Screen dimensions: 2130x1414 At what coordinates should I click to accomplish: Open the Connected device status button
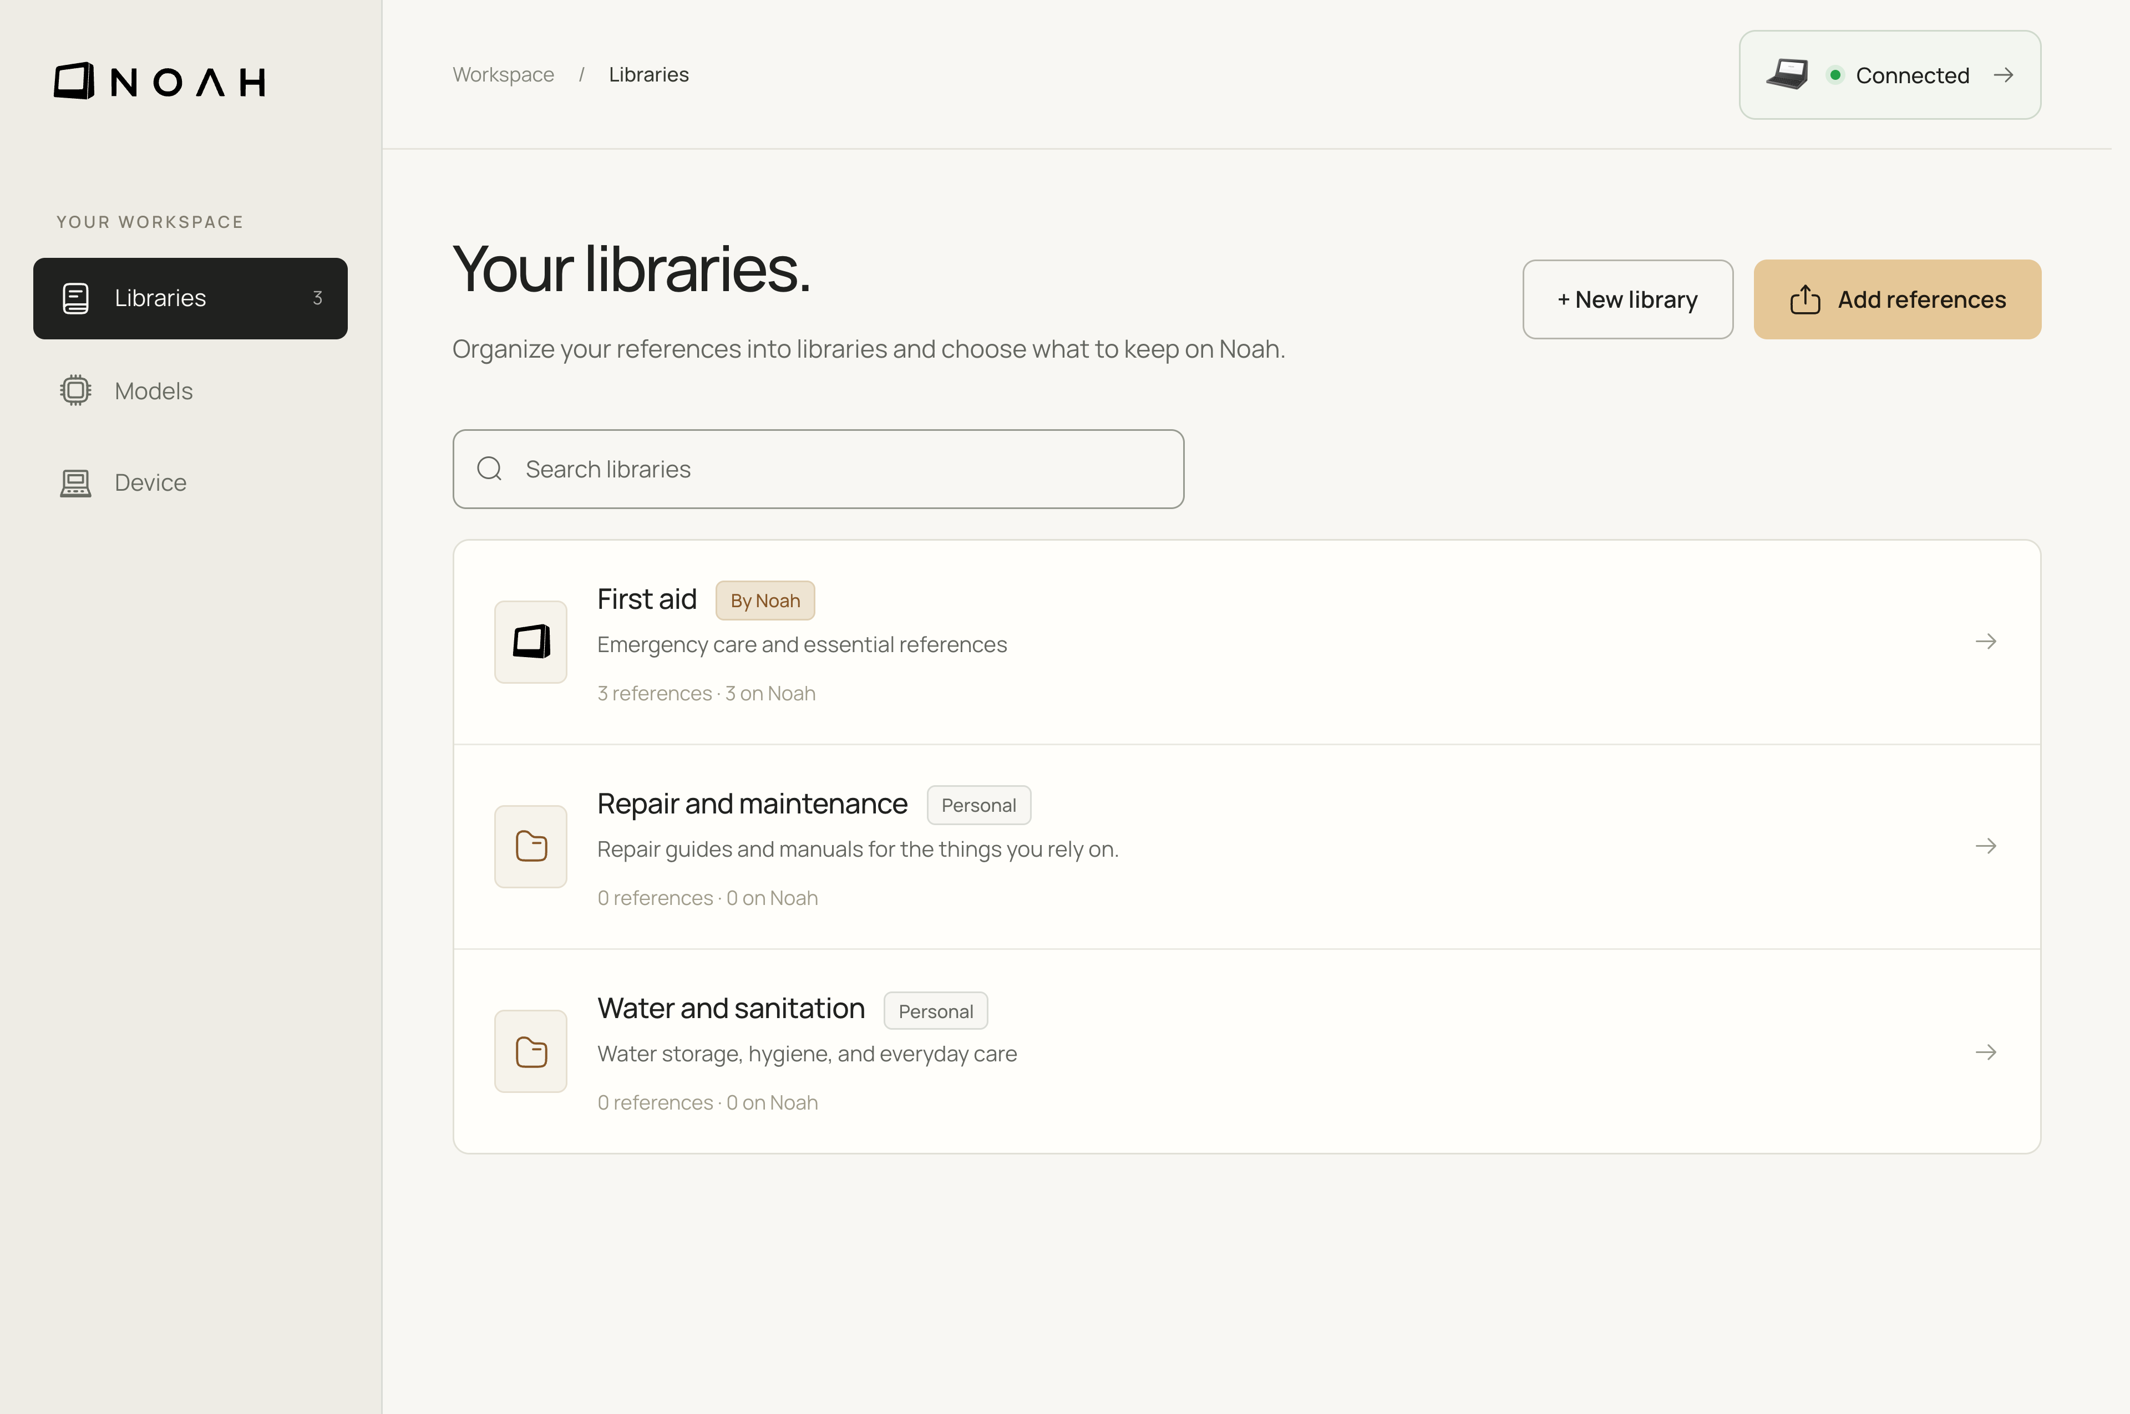pyautogui.click(x=1890, y=75)
